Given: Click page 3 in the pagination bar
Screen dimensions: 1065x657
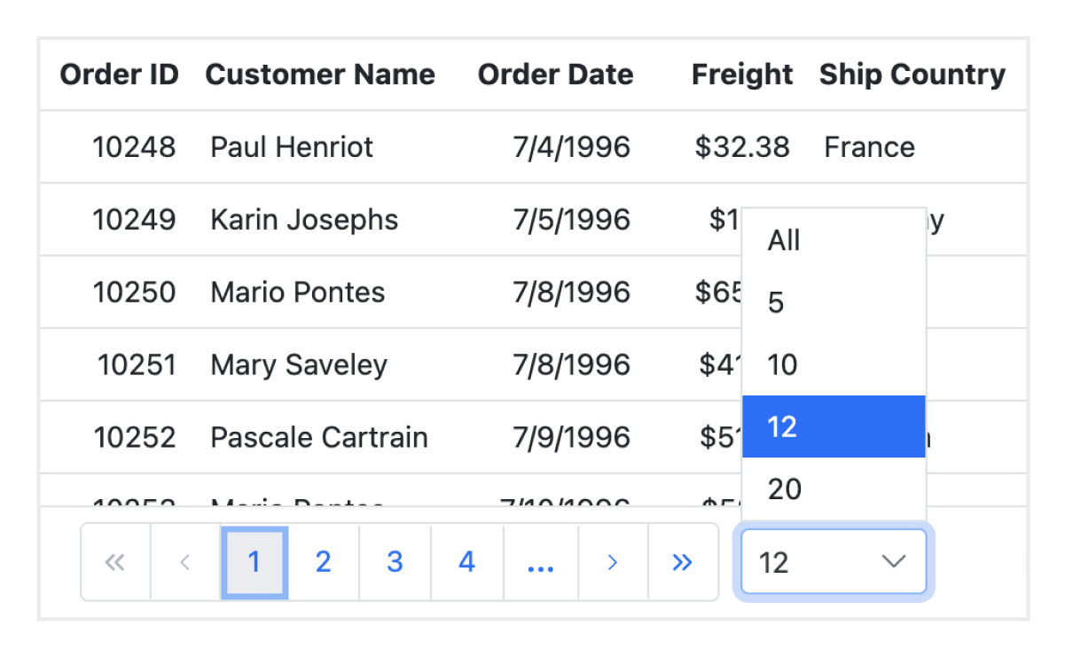Looking at the screenshot, I should tap(395, 562).
